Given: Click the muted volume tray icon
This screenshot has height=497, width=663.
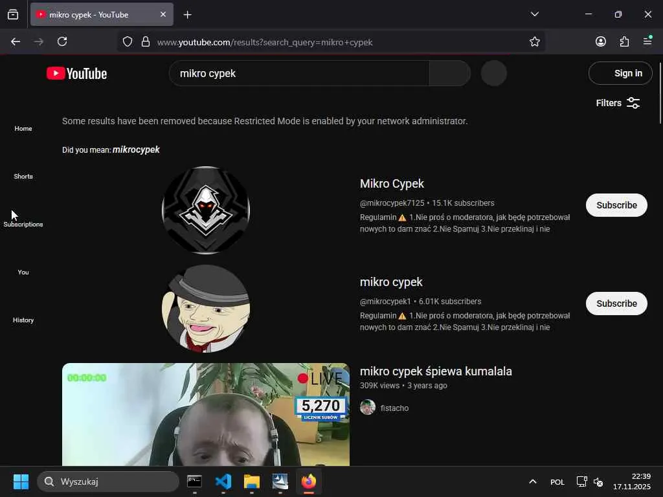Looking at the screenshot, I should coord(598,481).
